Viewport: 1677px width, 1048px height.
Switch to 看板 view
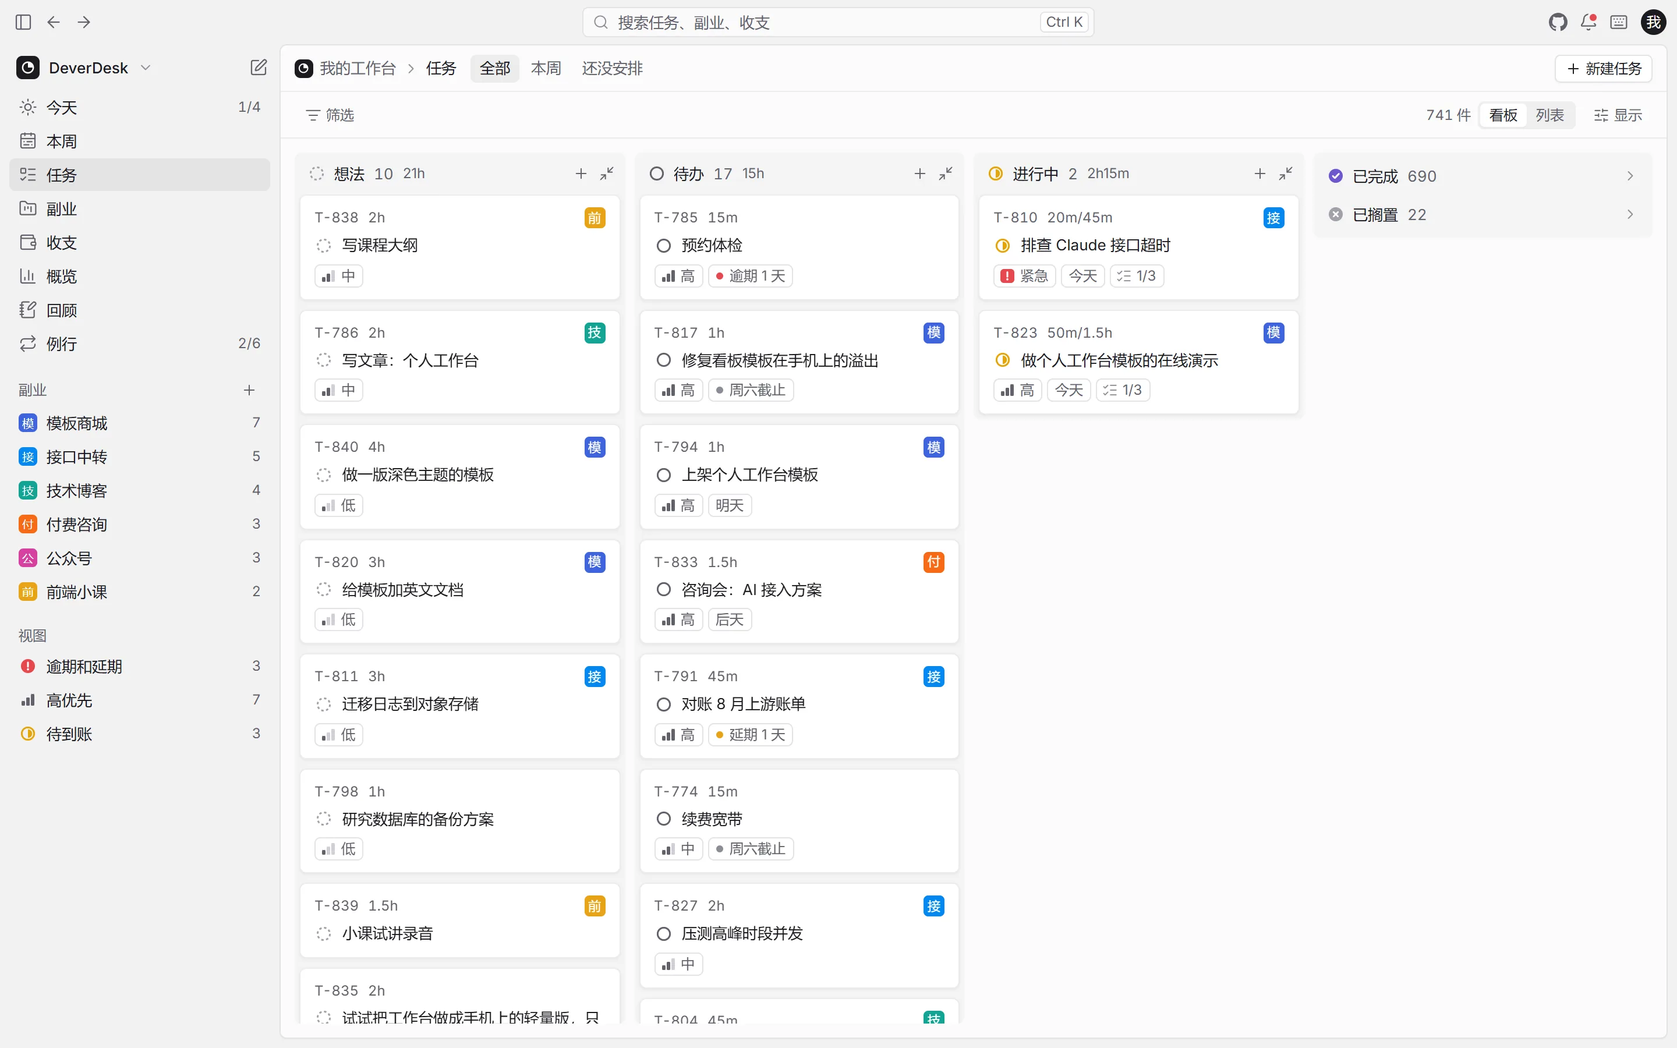[x=1503, y=115]
